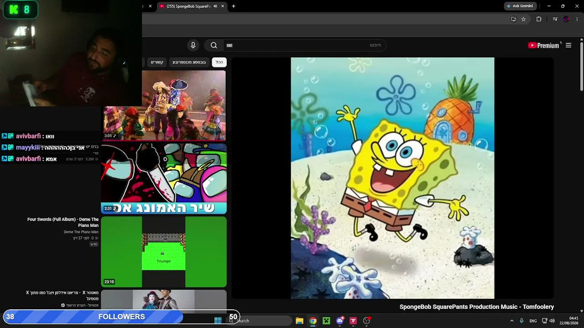
Task: Open 'Four Swords (Full Album)' video title
Action: [63, 222]
